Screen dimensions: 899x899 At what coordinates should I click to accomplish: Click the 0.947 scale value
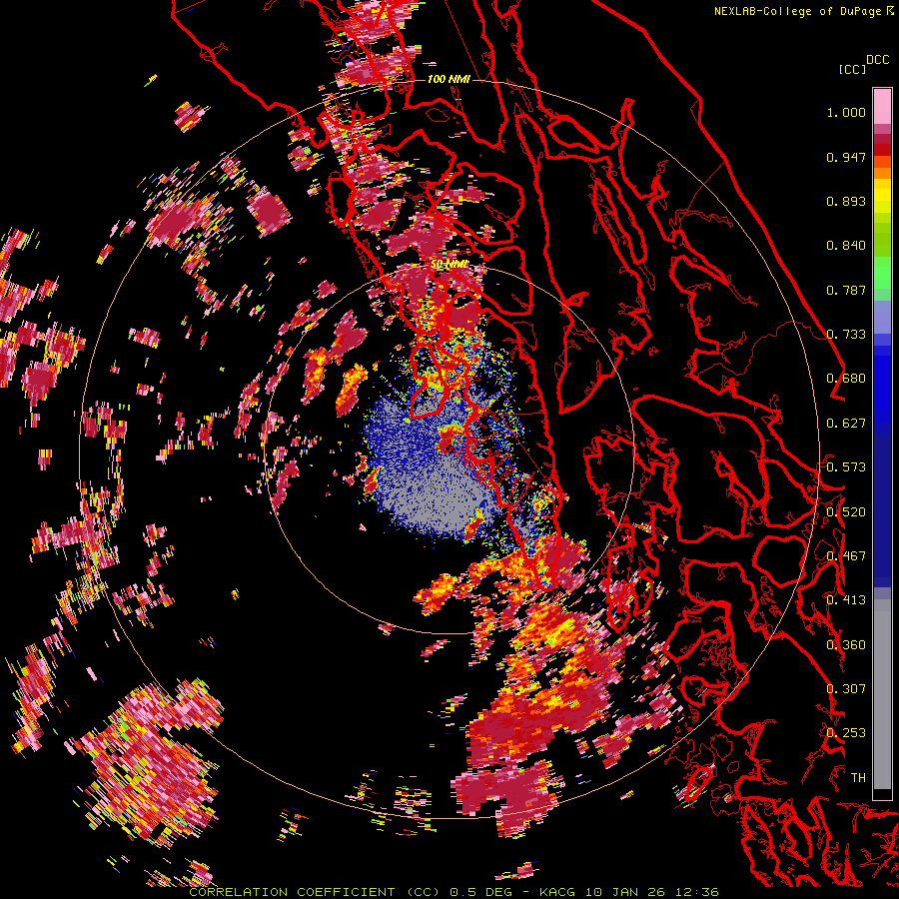pyautogui.click(x=846, y=157)
